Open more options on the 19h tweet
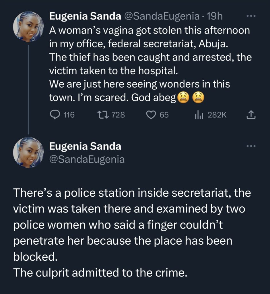Image resolution: width=270 pixels, height=294 pixels. click(x=251, y=16)
